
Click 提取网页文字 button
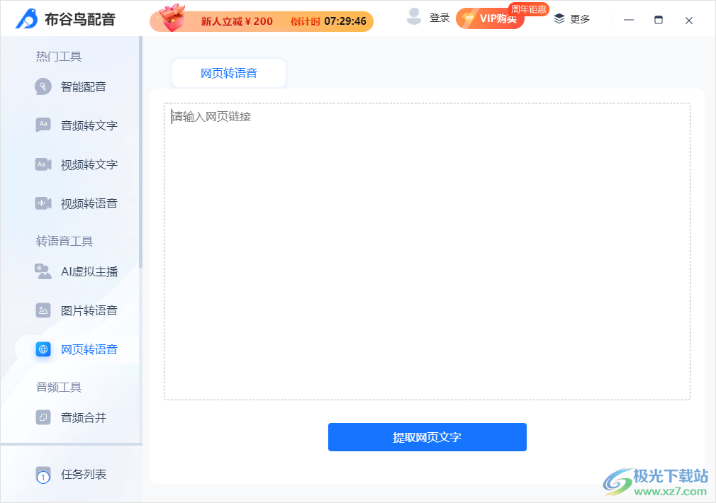[x=427, y=437]
